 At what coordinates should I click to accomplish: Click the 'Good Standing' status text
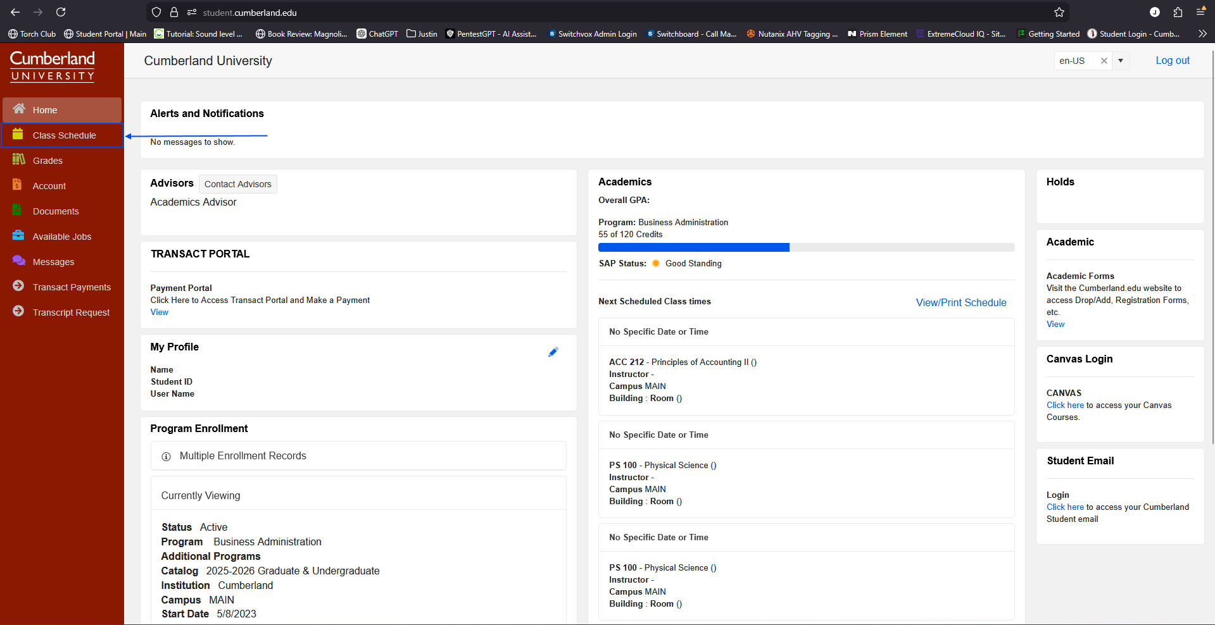(693, 263)
